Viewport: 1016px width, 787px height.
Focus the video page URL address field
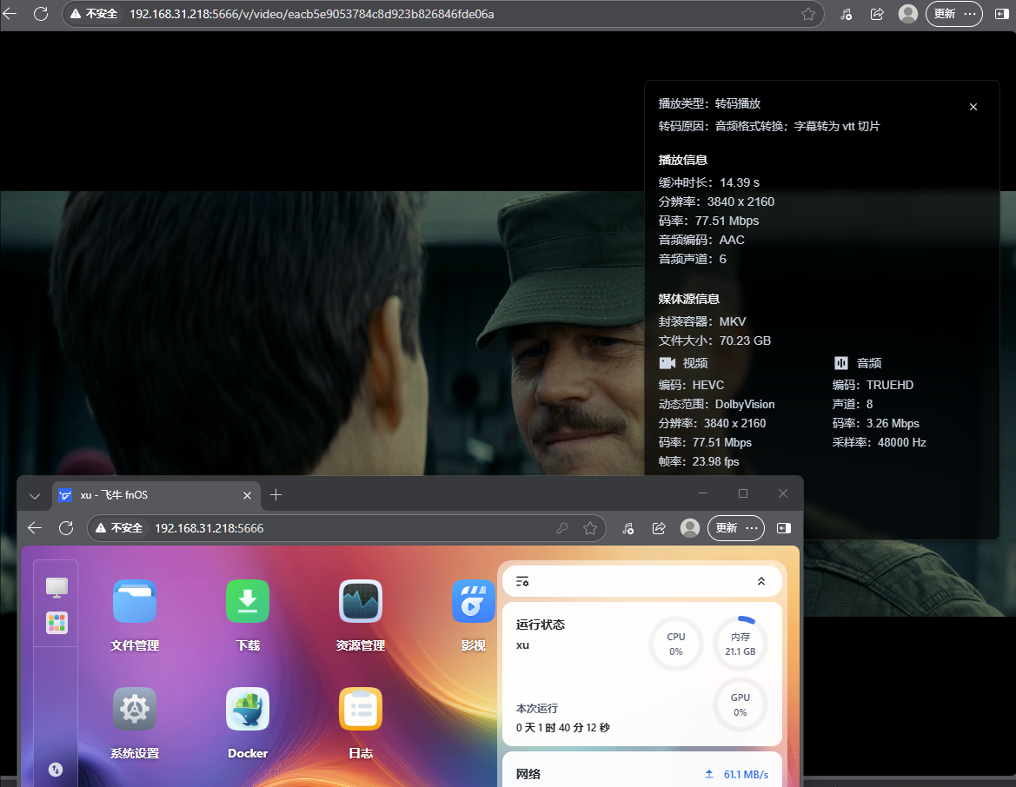[443, 14]
